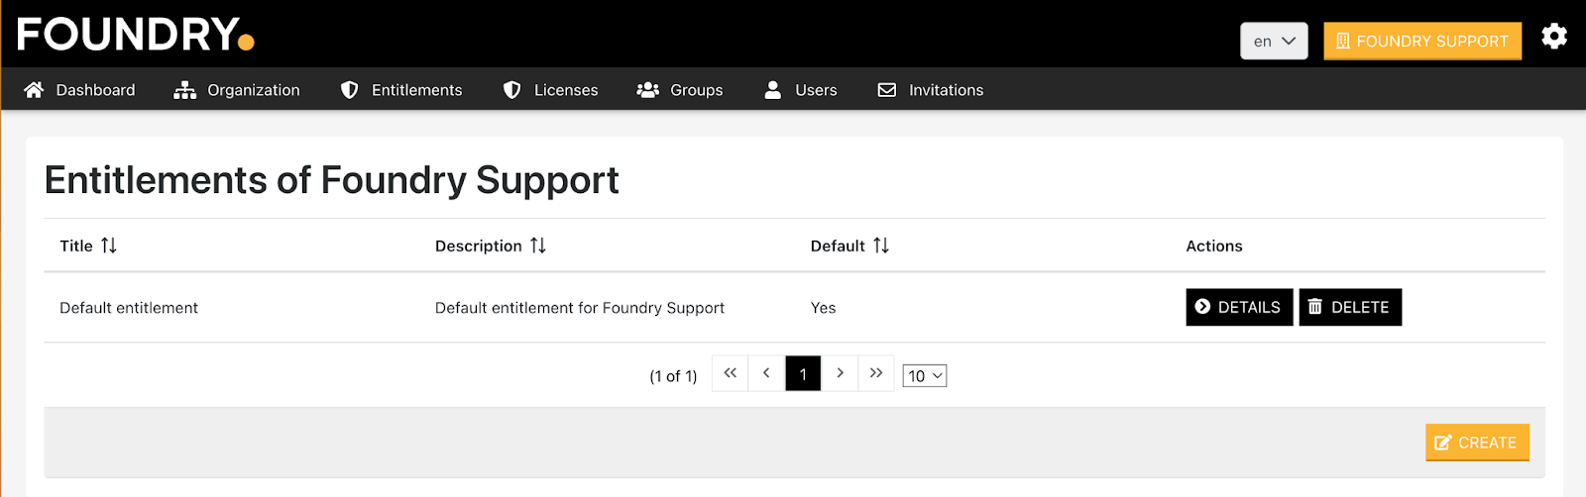Screen dimensions: 1586x497
Task: Open the en language dropdown
Action: point(1274,41)
